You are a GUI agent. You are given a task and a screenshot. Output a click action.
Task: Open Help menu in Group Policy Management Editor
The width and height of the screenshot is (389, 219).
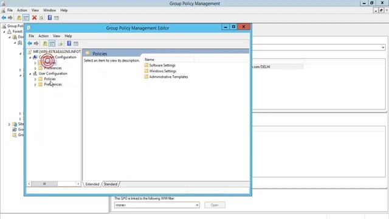tap(68, 36)
